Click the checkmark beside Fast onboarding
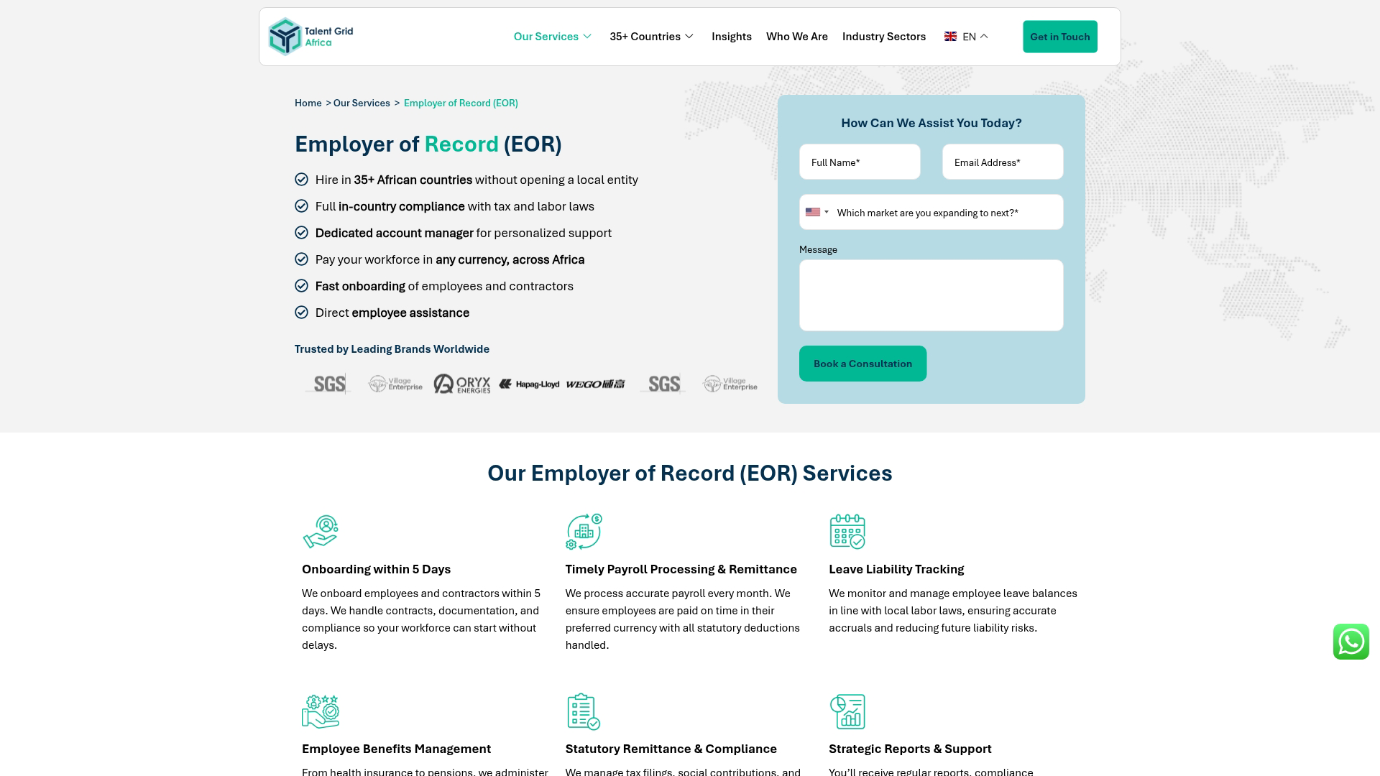 point(302,285)
